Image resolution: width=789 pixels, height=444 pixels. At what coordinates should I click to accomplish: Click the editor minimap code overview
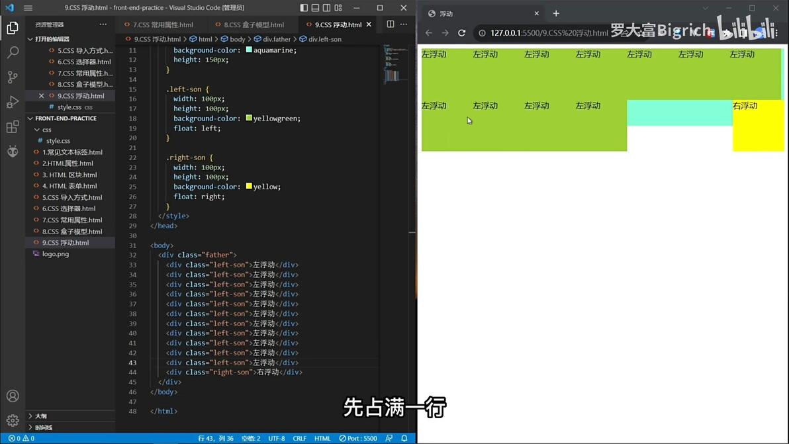pos(394,64)
